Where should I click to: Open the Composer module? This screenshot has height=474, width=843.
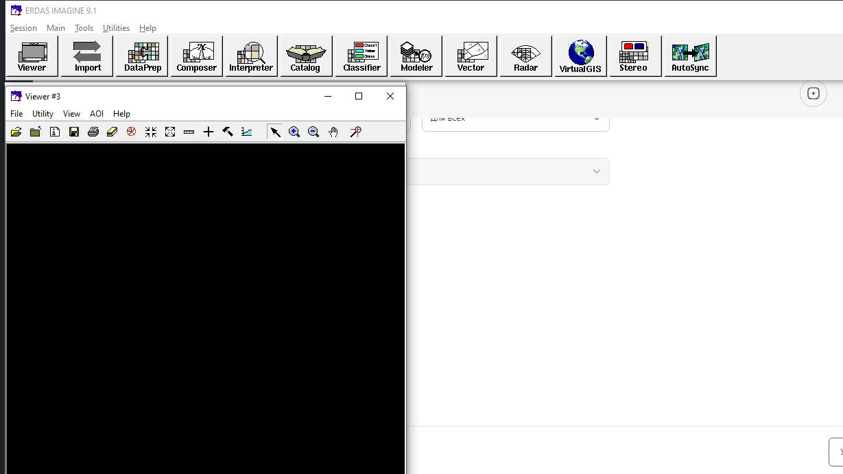point(197,56)
